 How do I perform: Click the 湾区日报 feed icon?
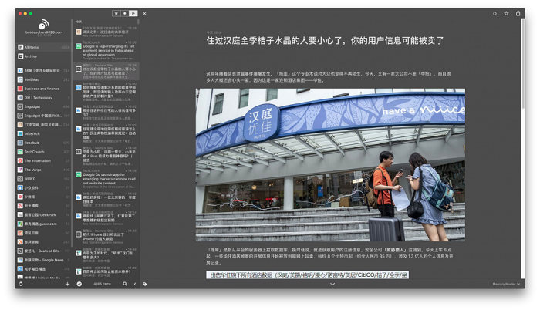(20, 233)
